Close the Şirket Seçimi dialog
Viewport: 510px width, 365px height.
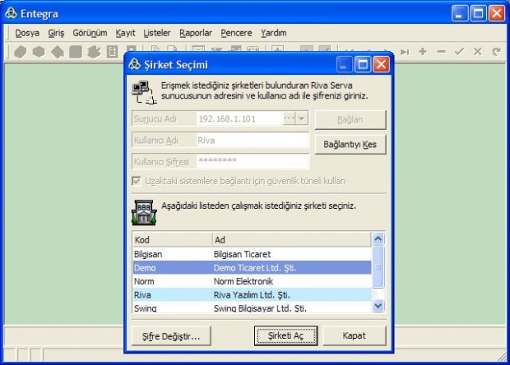(381, 64)
